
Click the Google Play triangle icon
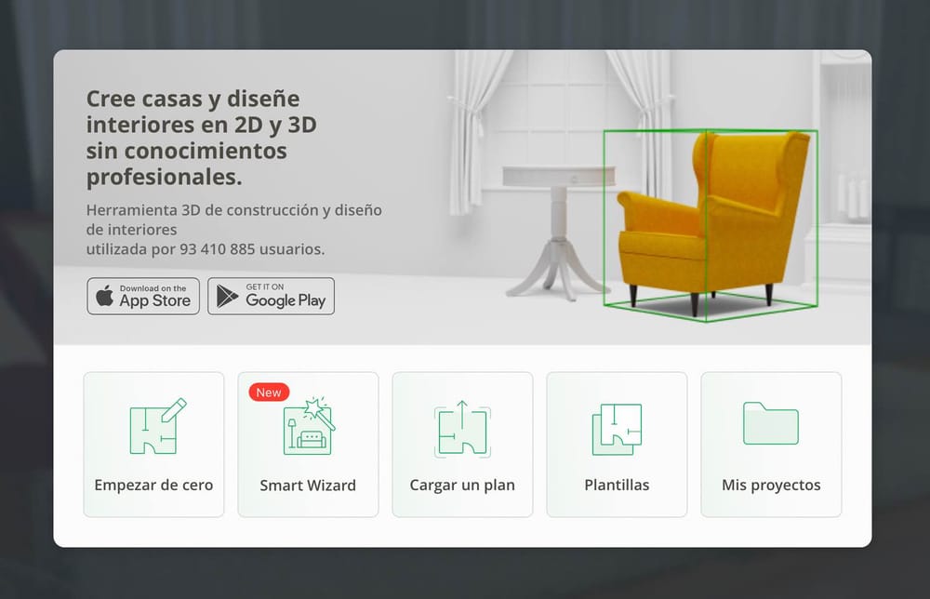click(x=226, y=296)
